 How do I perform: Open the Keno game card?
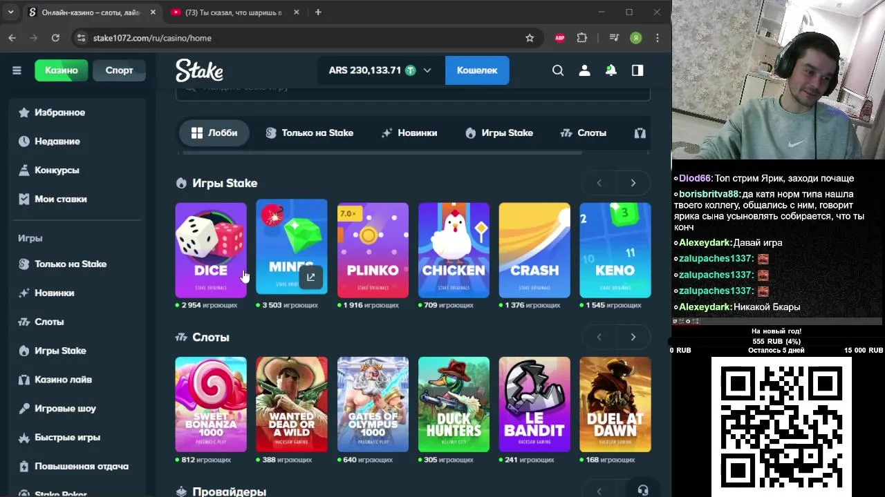(x=615, y=250)
